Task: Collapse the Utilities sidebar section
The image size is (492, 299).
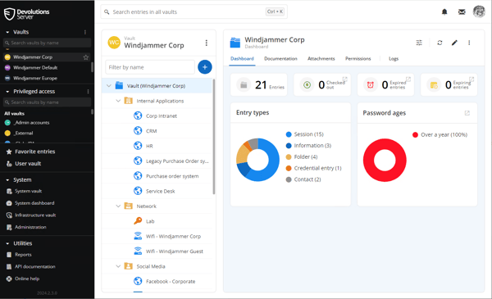Action: [7, 243]
